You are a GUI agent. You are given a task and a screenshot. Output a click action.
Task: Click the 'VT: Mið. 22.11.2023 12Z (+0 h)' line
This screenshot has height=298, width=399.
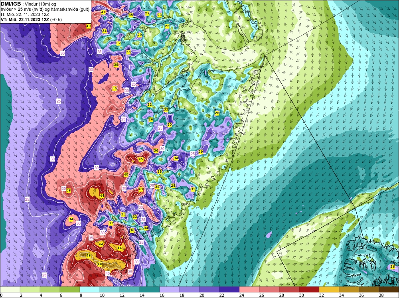(x=31, y=19)
